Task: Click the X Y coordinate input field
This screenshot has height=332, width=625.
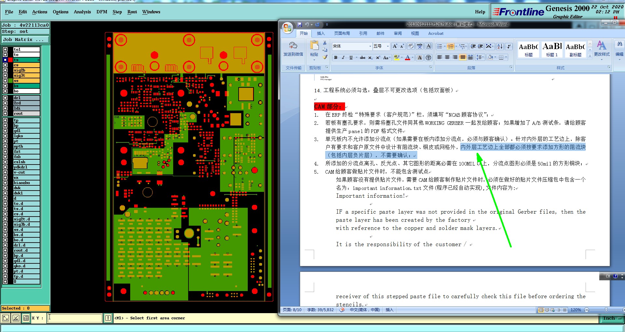Action: pos(75,318)
